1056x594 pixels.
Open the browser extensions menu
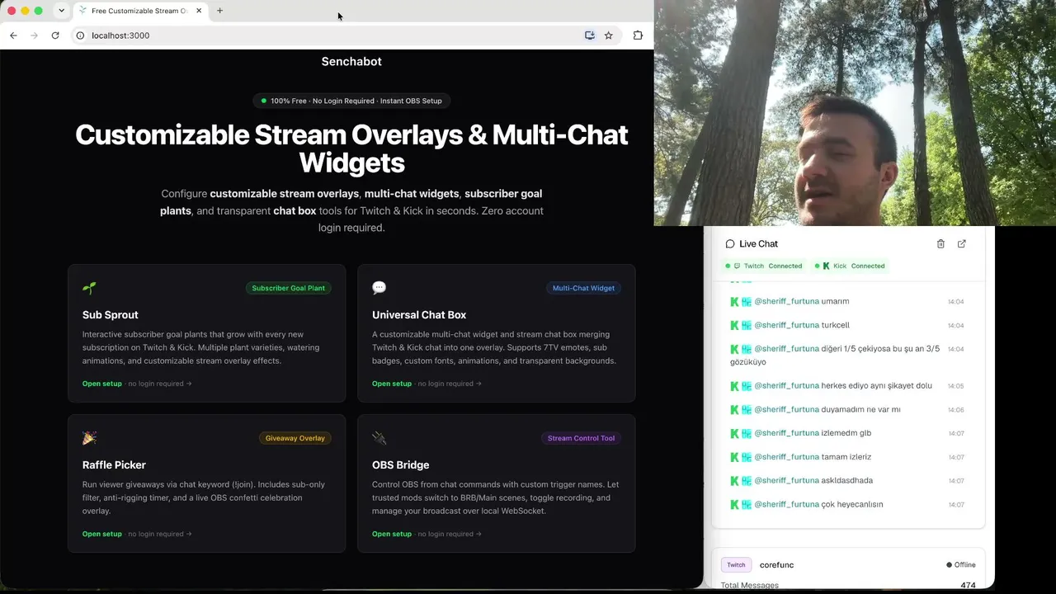click(x=638, y=35)
